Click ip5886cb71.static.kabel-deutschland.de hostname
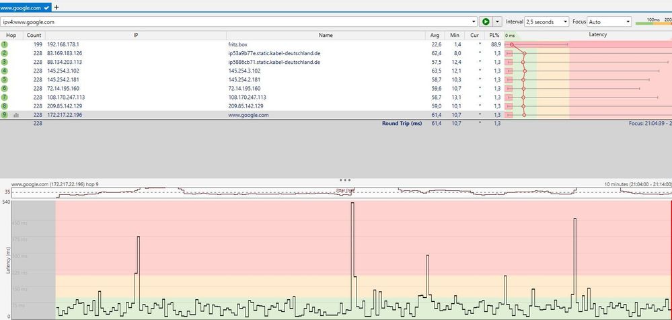 (274, 62)
